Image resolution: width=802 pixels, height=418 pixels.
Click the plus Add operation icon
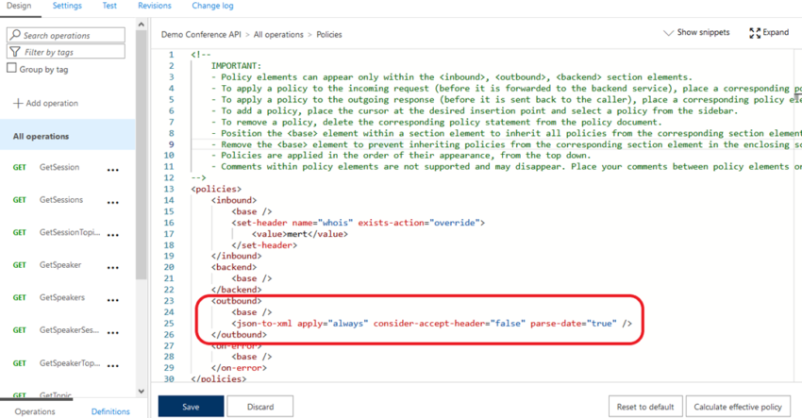(18, 104)
